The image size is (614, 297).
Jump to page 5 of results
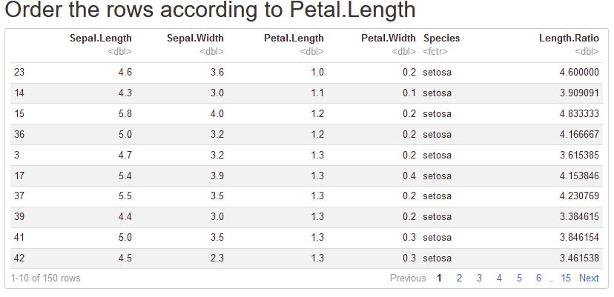[519, 278]
